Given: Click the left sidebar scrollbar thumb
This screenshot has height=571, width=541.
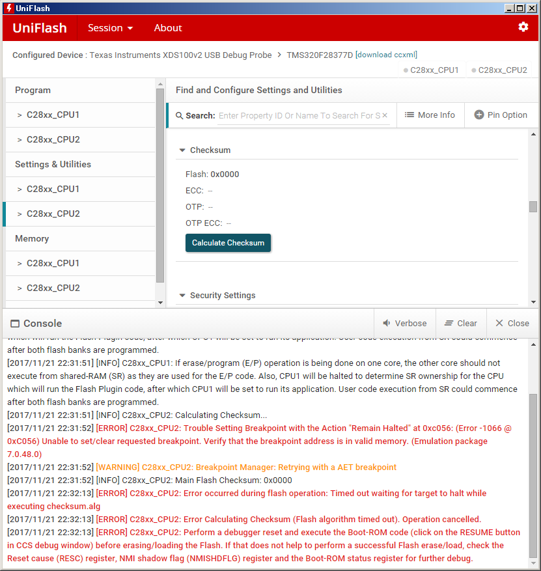Looking at the screenshot, I should coord(160,186).
